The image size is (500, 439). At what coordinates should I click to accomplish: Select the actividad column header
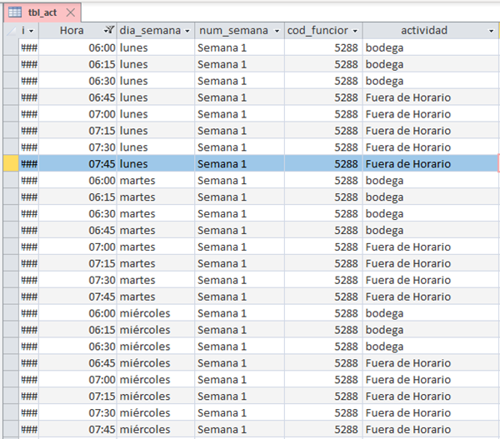[x=423, y=31]
